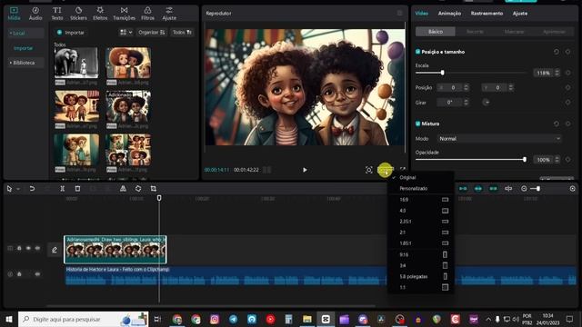This screenshot has width=582, height=327.
Task: Click the timeline zoom-out magnifier
Action: pyautogui.click(x=524, y=188)
